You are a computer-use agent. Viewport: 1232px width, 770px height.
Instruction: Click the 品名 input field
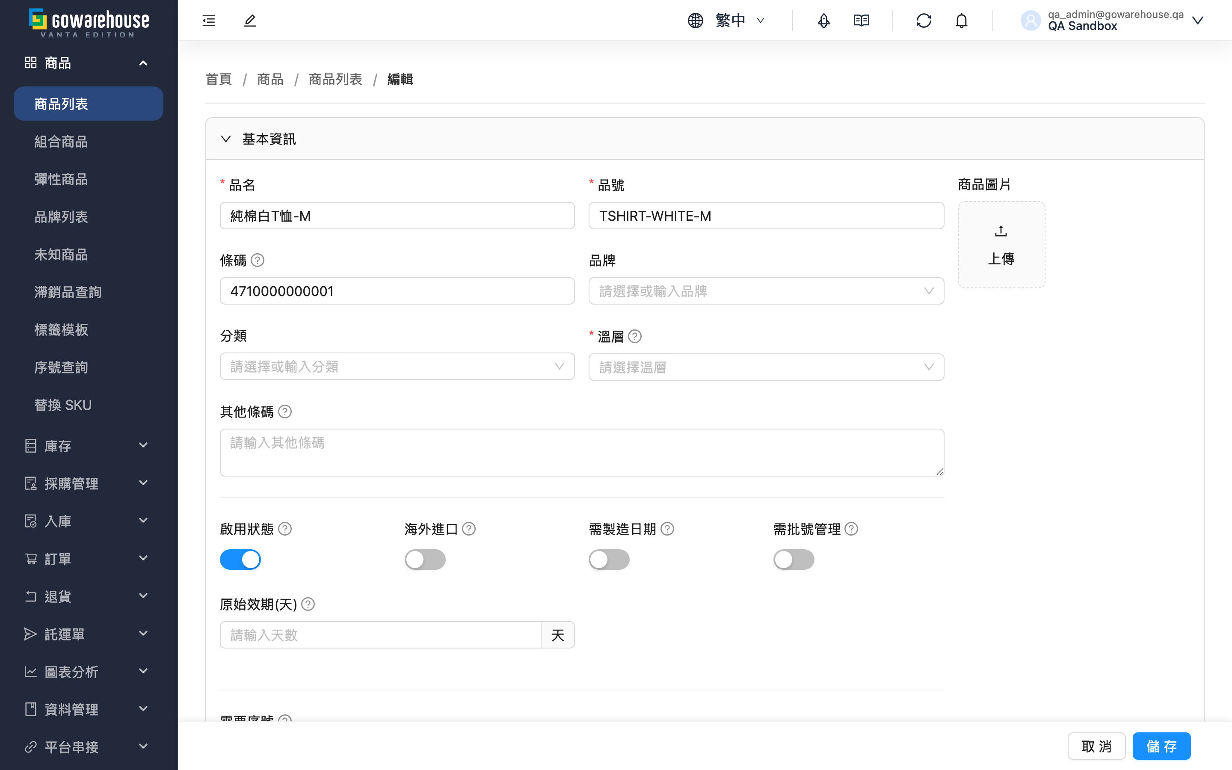pyautogui.click(x=397, y=216)
